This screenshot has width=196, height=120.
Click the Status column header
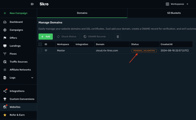pos(135,44)
